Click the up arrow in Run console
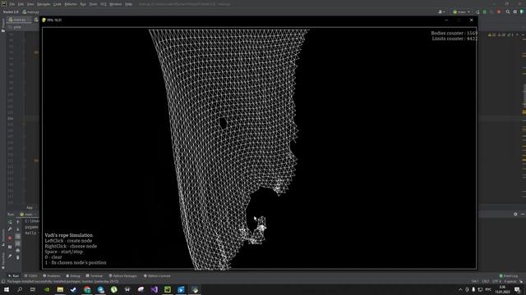 18,222
